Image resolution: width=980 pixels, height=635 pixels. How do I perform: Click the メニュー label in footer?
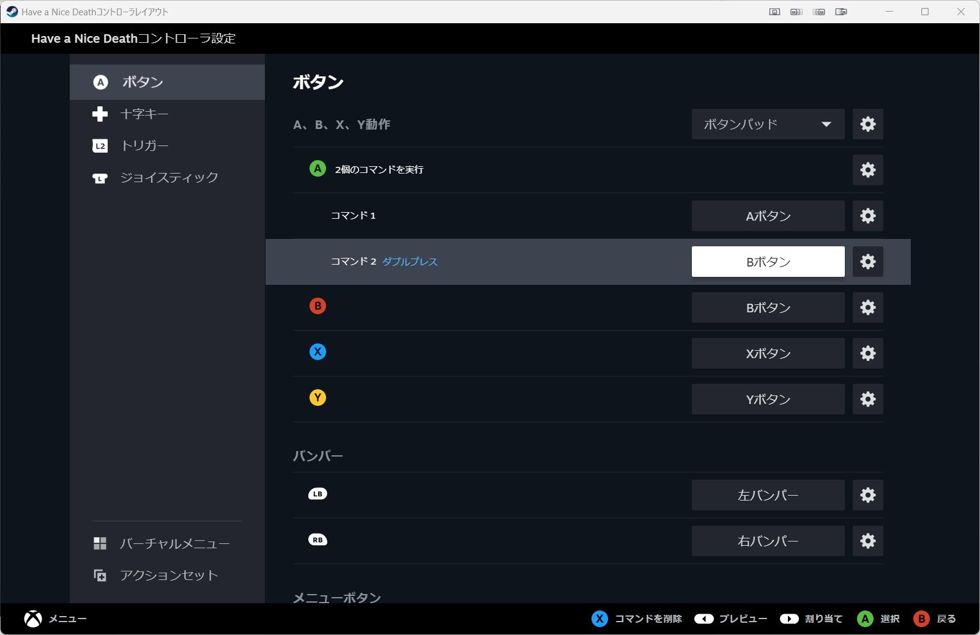(67, 618)
